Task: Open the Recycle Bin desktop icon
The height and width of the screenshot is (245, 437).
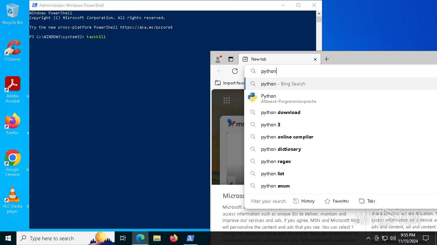Action: pos(13,14)
